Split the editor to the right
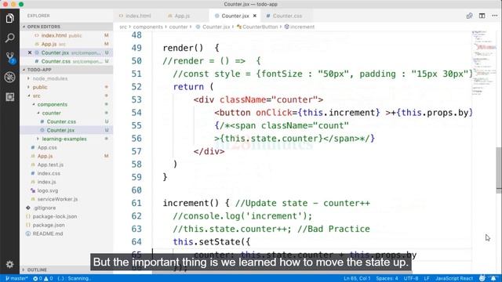This screenshot has height=282, width=502. pos(482,16)
